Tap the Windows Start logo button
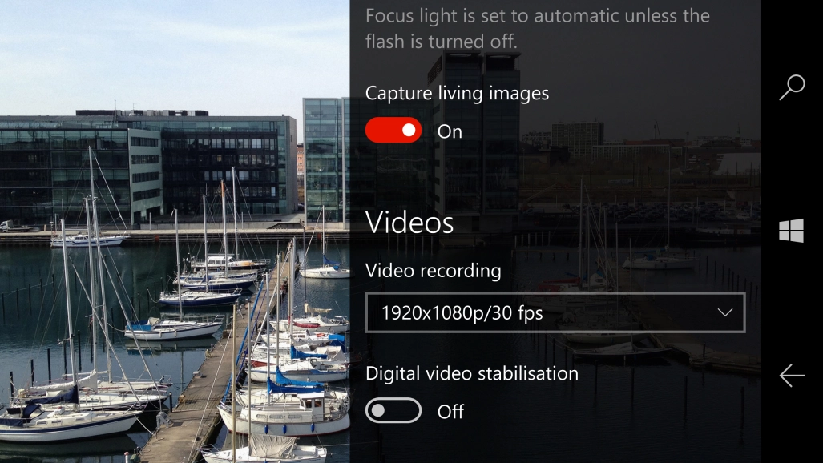Image resolution: width=823 pixels, height=463 pixels. click(x=791, y=231)
